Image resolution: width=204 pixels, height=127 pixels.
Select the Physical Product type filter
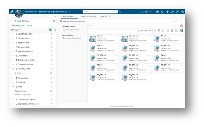coord(21,91)
